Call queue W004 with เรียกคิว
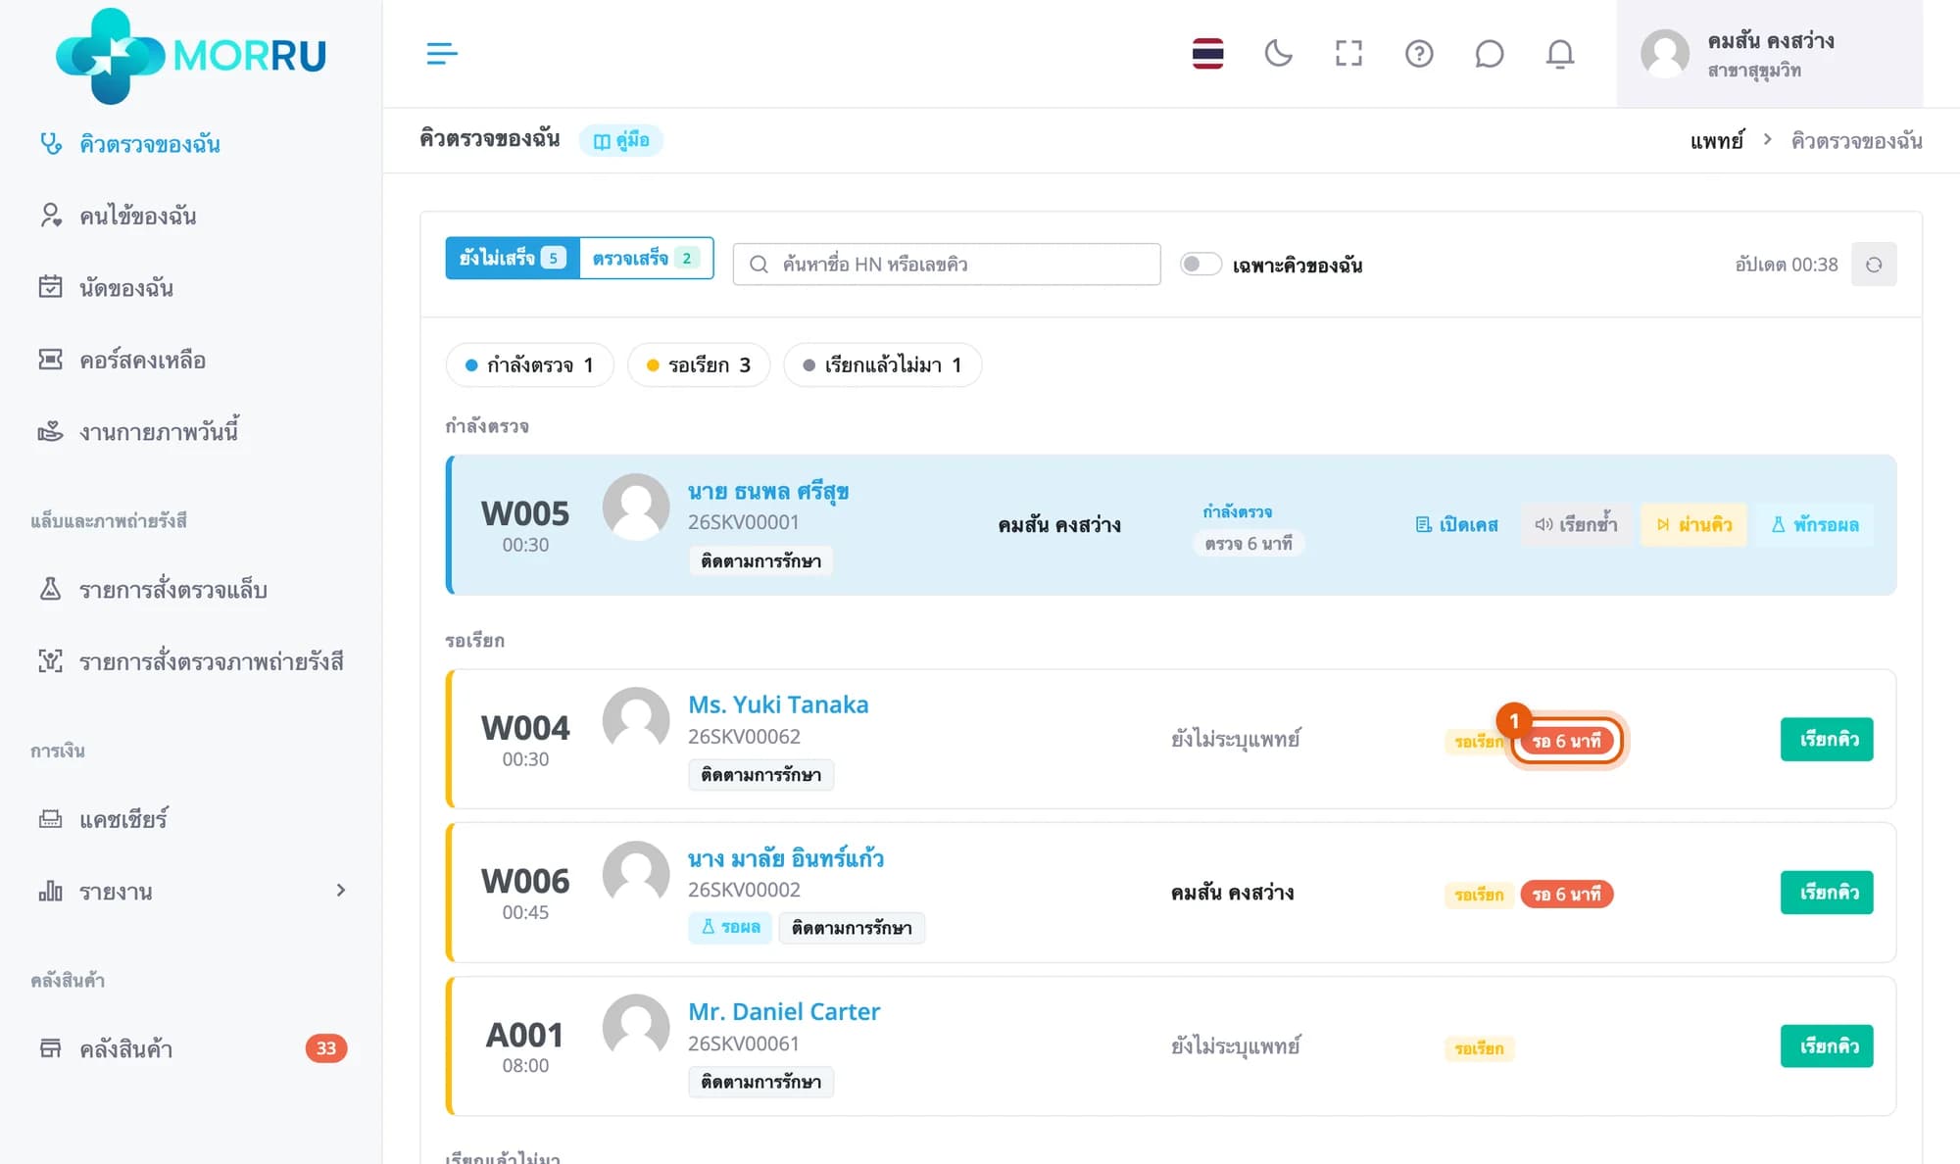 [1827, 740]
